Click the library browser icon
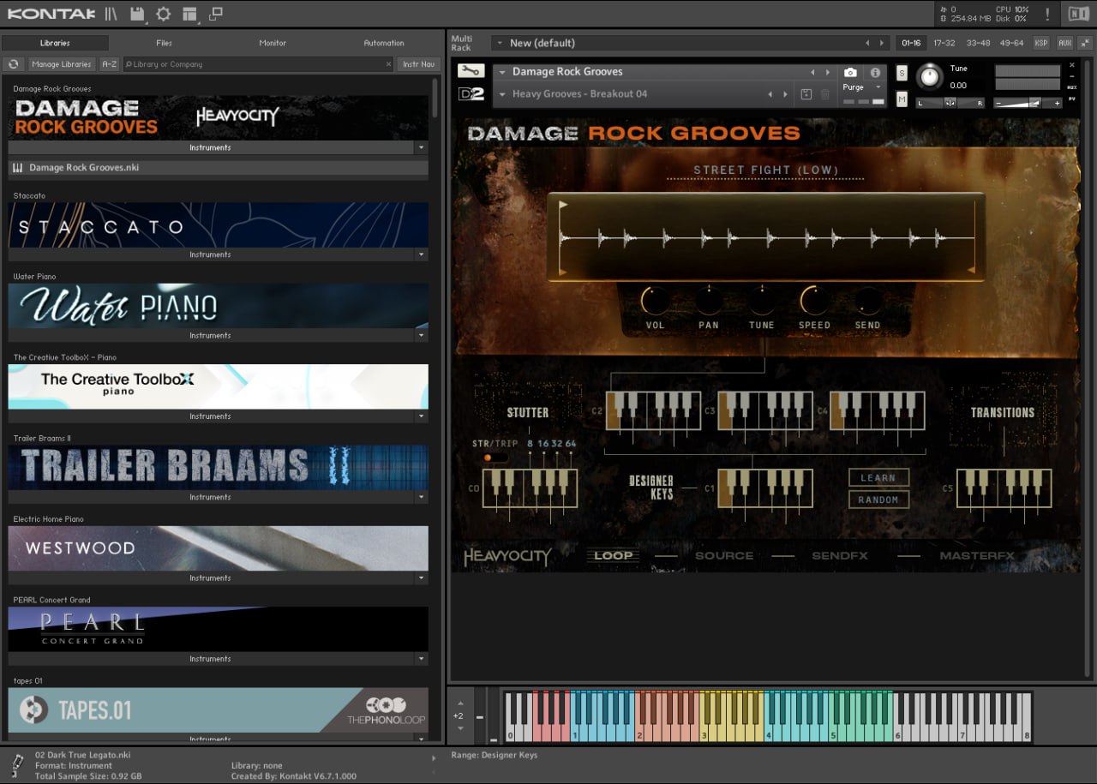Screen dimensions: 1097x784 111,14
